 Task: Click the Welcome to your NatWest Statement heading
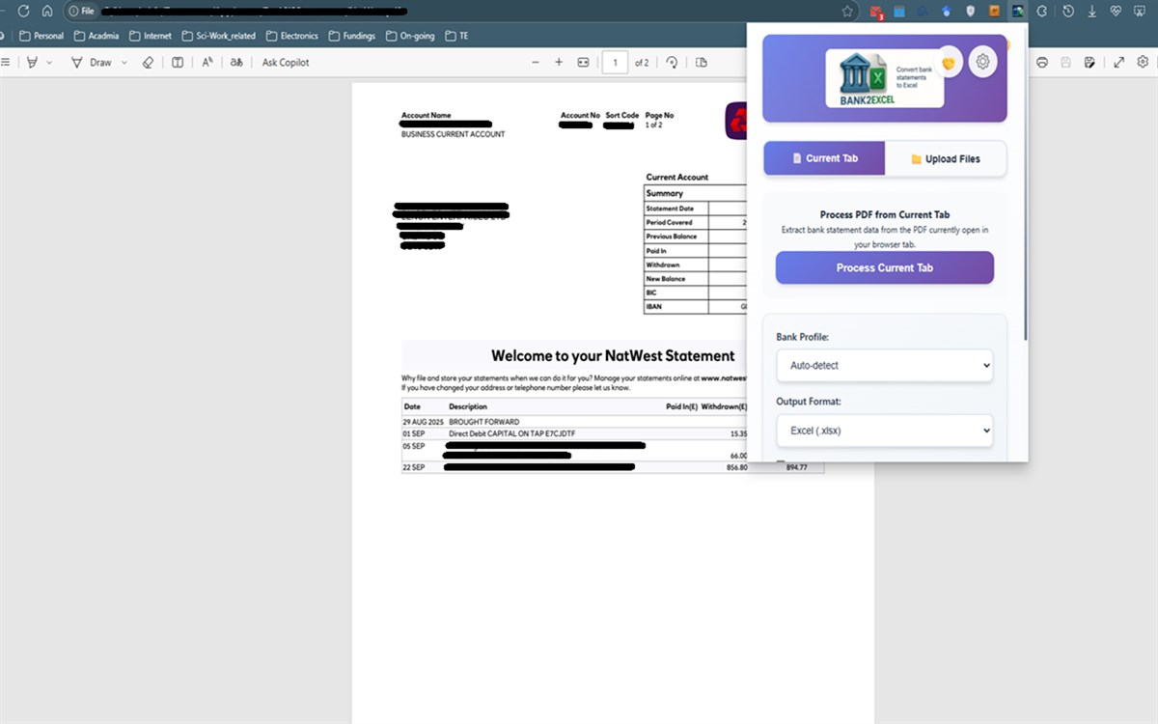613,355
